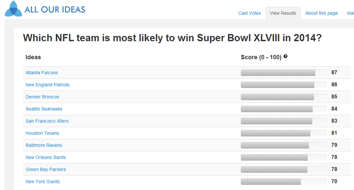Open the Baltimore Ravens link
The image size is (354, 190).
[44, 145]
